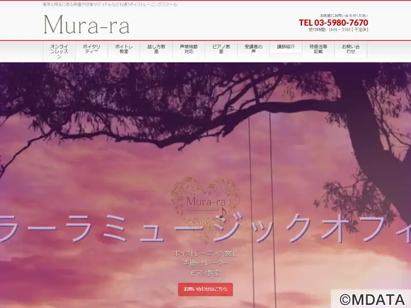Open the ボイタリティ menu item

[x=91, y=49]
